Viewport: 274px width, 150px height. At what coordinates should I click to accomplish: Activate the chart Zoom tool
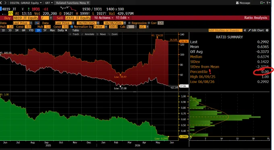113,34
